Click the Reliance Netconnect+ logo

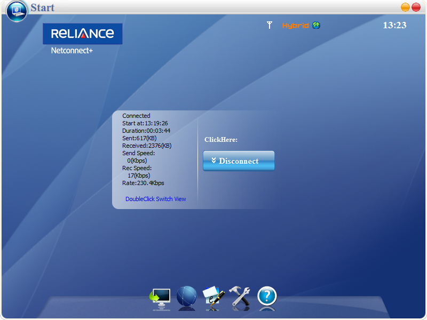pos(82,38)
